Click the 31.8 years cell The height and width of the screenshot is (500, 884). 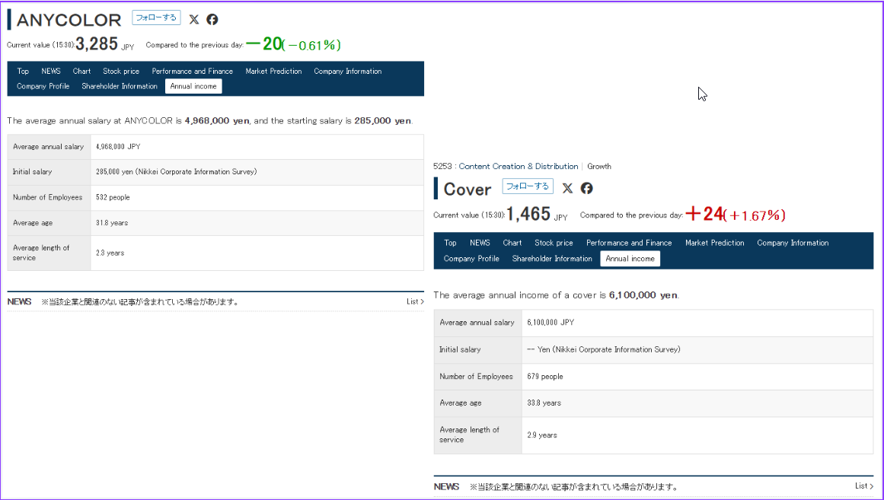(x=257, y=223)
